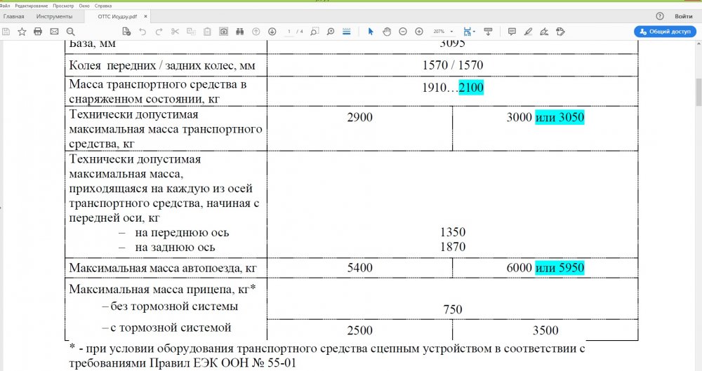Screen dimensions: 702x371
Task: Select the hand pan tool
Action: coord(387,32)
